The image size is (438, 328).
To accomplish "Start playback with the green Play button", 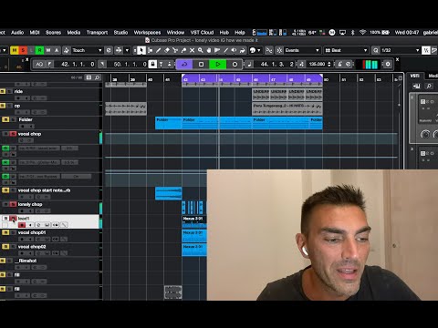I will 218,65.
